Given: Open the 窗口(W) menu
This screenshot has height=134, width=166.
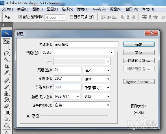Looking at the screenshot, I should pyautogui.click(x=132, y=9).
